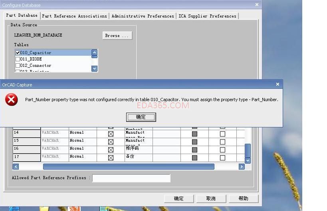327x211 pixels.
Task: Click the Normal type cell in row 15
Action: tap(83, 142)
